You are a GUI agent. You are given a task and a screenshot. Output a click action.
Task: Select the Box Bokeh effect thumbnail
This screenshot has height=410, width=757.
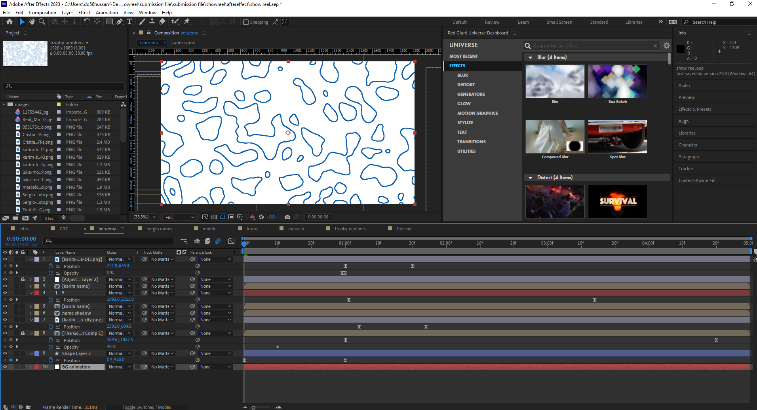(x=617, y=82)
